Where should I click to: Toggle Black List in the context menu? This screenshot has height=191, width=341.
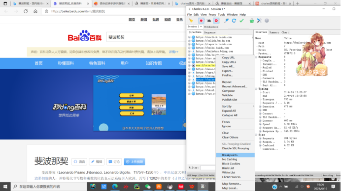click(x=228, y=168)
